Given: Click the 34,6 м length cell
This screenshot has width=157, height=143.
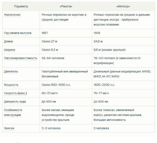Looking at the screenshot, I should coord(98,41).
